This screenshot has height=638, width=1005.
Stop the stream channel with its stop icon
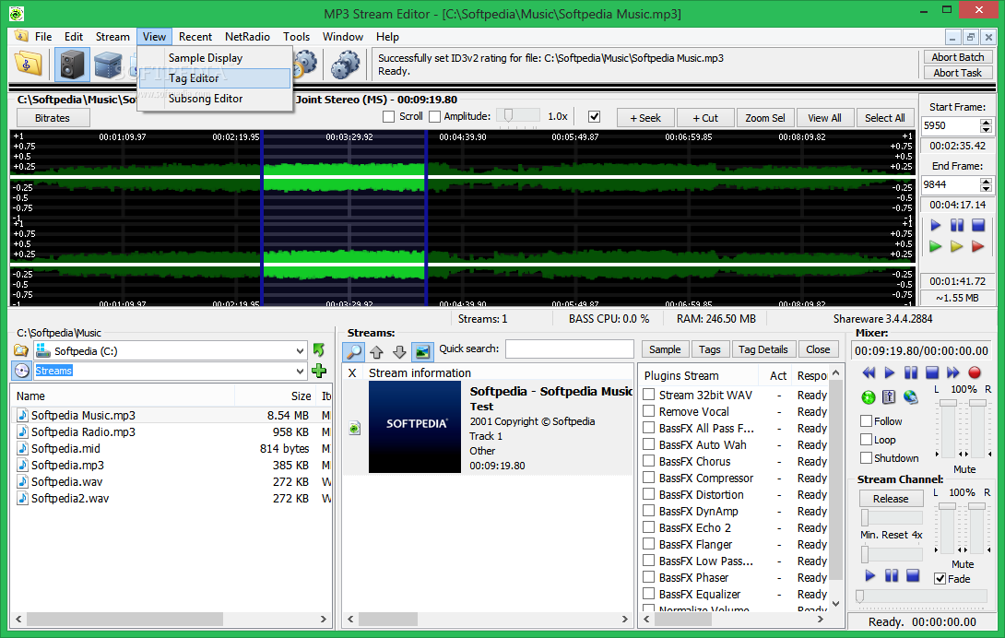(913, 576)
